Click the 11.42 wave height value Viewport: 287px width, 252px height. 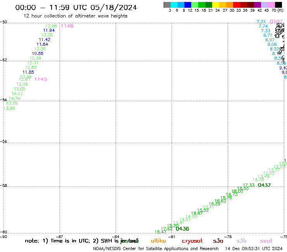[x=45, y=40]
